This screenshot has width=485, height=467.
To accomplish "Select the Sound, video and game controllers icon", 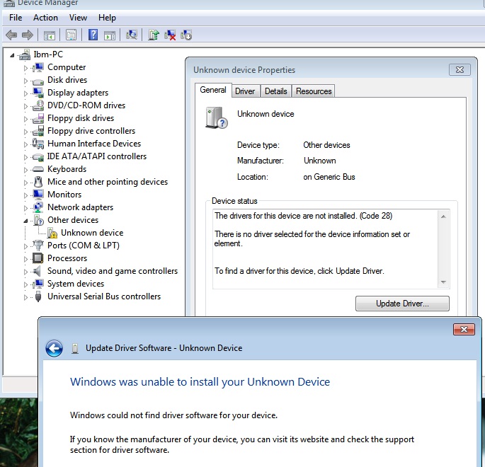I will click(38, 271).
